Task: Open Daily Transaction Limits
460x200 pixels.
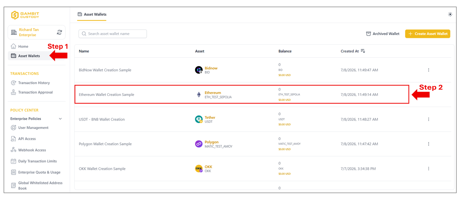Action: pos(37,161)
